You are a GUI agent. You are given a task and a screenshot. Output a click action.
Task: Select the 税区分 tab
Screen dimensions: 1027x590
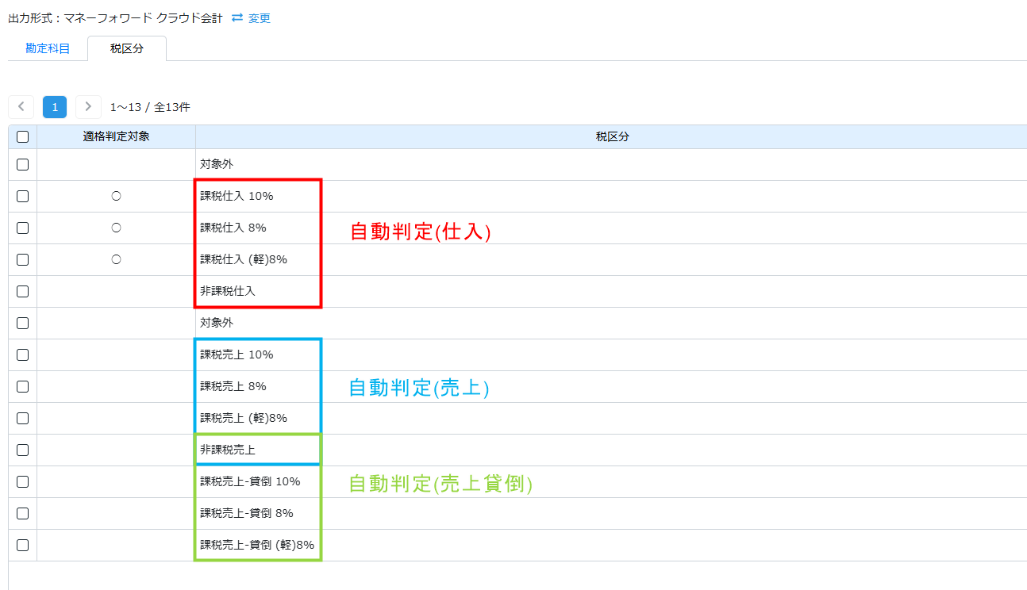127,48
